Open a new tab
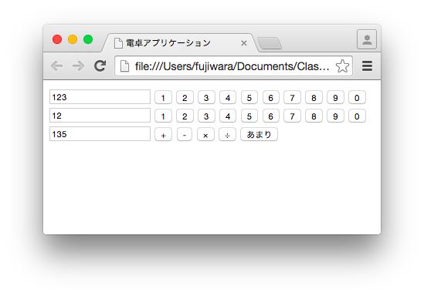 270,43
